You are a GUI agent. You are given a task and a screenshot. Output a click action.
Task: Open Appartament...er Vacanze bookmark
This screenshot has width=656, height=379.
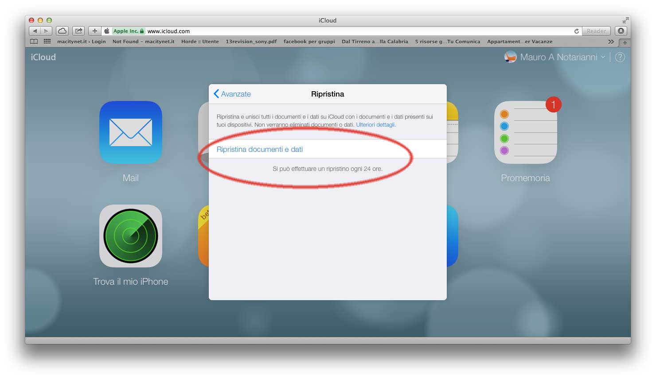pyautogui.click(x=520, y=42)
